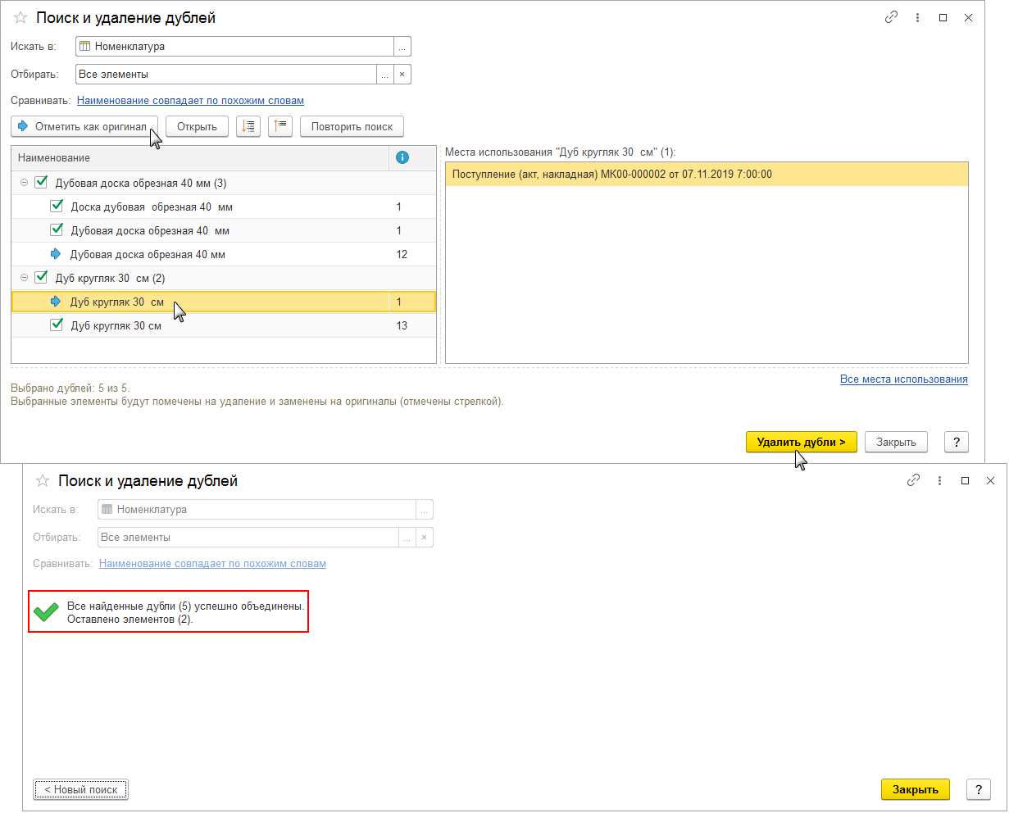The image size is (1009, 813).
Task: Open three-dot menu in top window
Action: [x=917, y=17]
